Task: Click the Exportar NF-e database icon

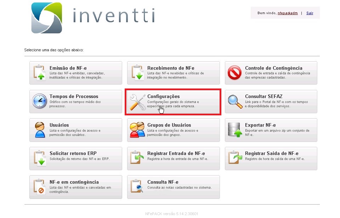Action: pos(235,130)
